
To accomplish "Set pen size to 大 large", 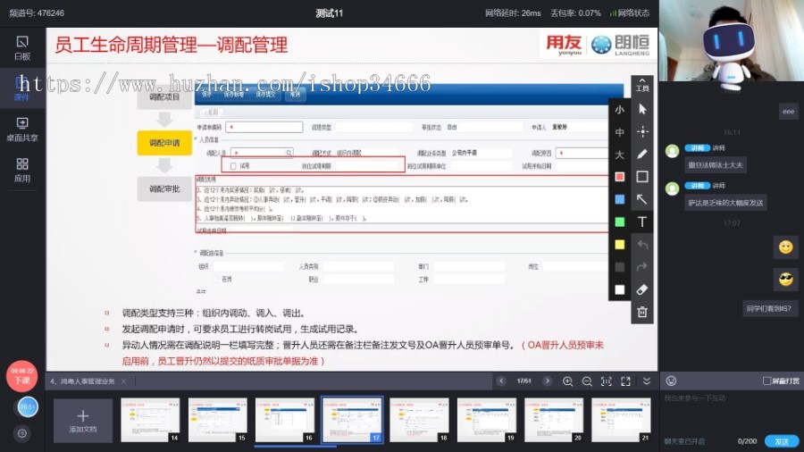I will pos(619,155).
